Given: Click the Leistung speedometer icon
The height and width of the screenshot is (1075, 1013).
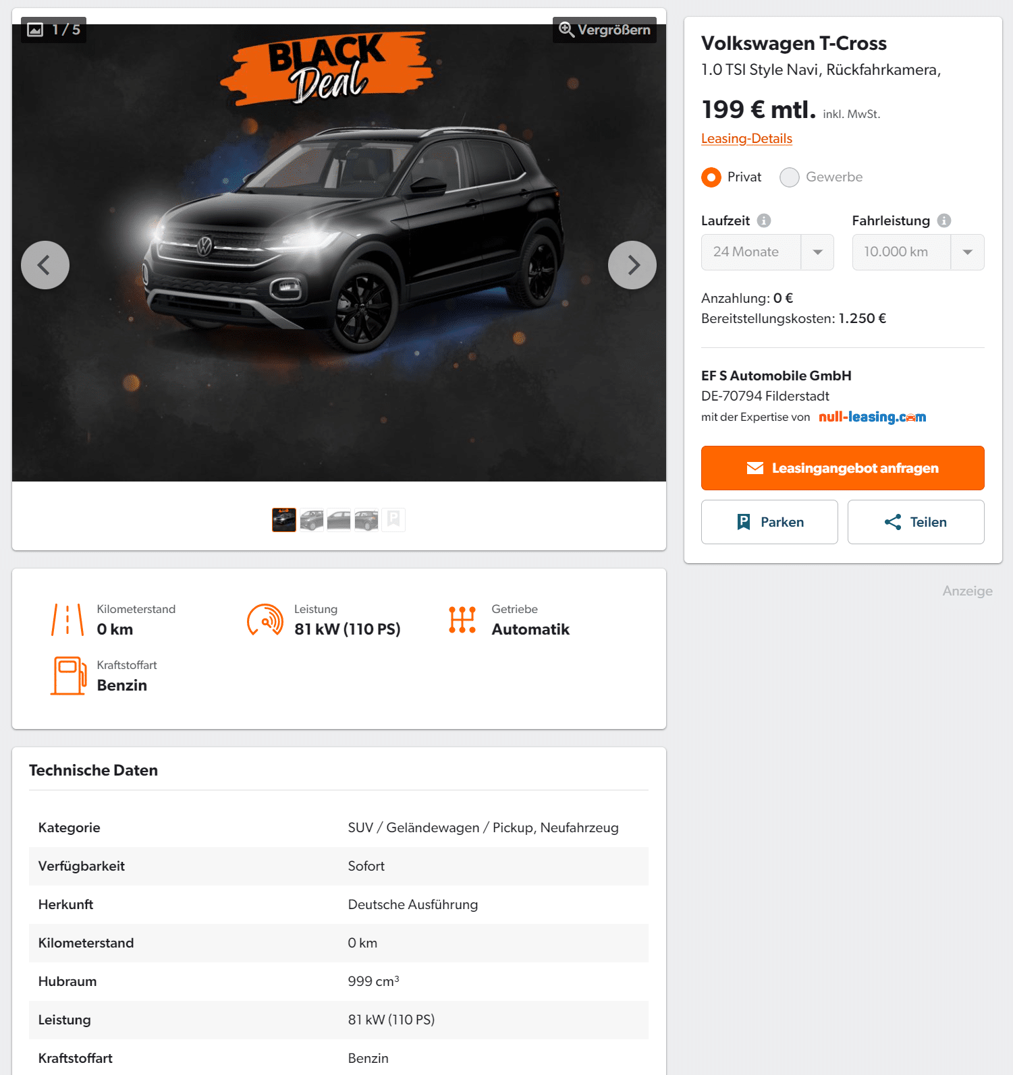Looking at the screenshot, I should (265, 620).
